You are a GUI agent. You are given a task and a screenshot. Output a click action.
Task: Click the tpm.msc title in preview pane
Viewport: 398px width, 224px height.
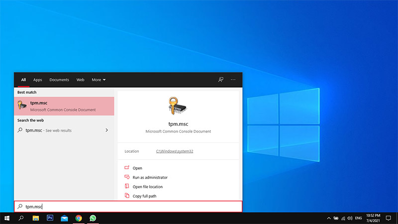(178, 124)
